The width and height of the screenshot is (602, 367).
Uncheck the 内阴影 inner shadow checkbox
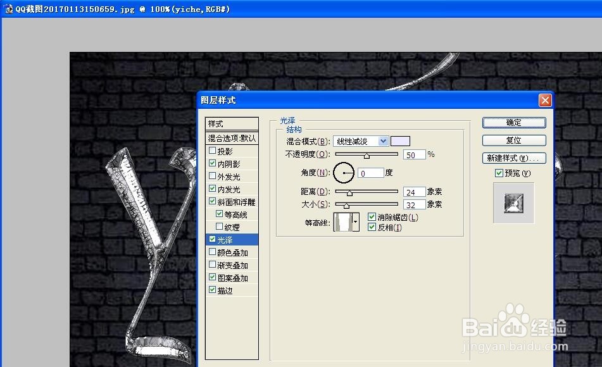point(212,163)
